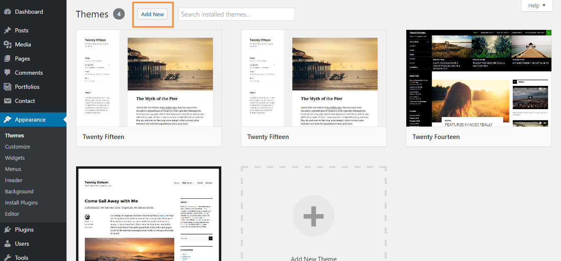
Task: Click the Comments speech bubble icon
Action: click(x=7, y=73)
